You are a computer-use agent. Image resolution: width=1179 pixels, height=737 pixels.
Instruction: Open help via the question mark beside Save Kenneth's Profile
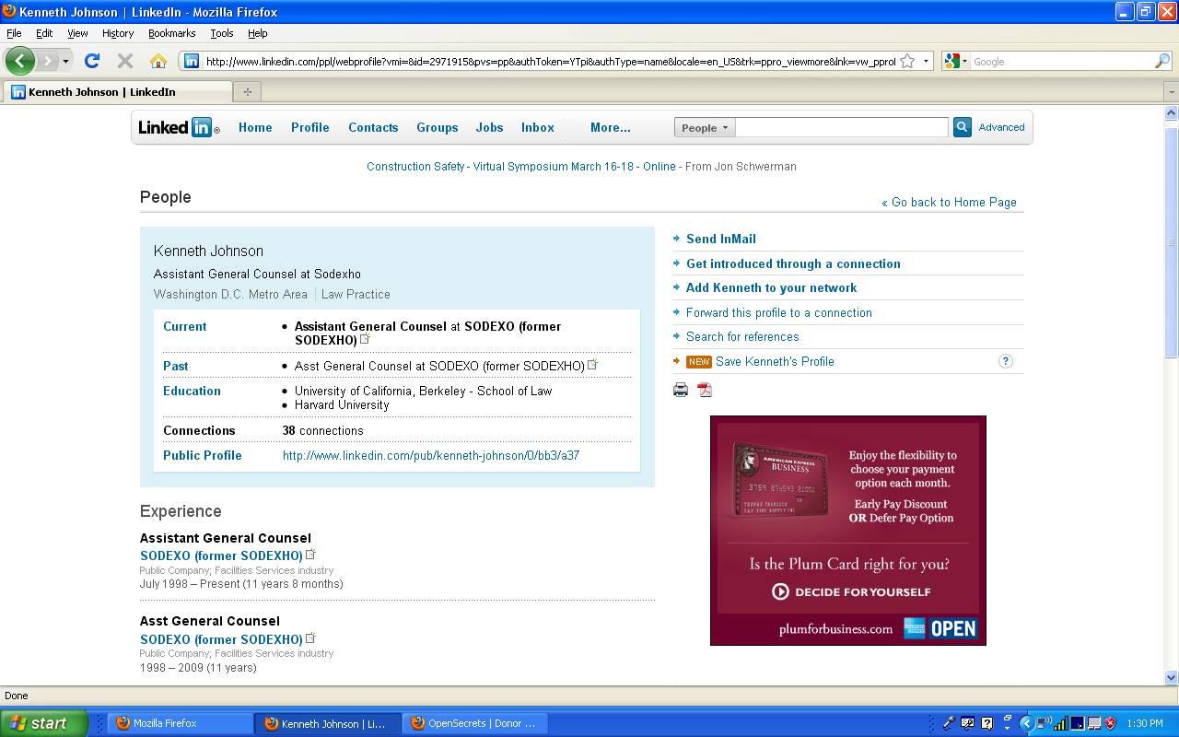(x=1006, y=361)
